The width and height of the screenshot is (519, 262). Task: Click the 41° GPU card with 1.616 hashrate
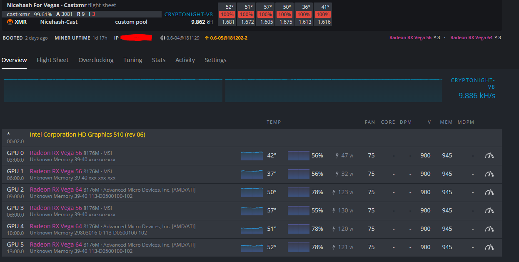[x=322, y=15]
